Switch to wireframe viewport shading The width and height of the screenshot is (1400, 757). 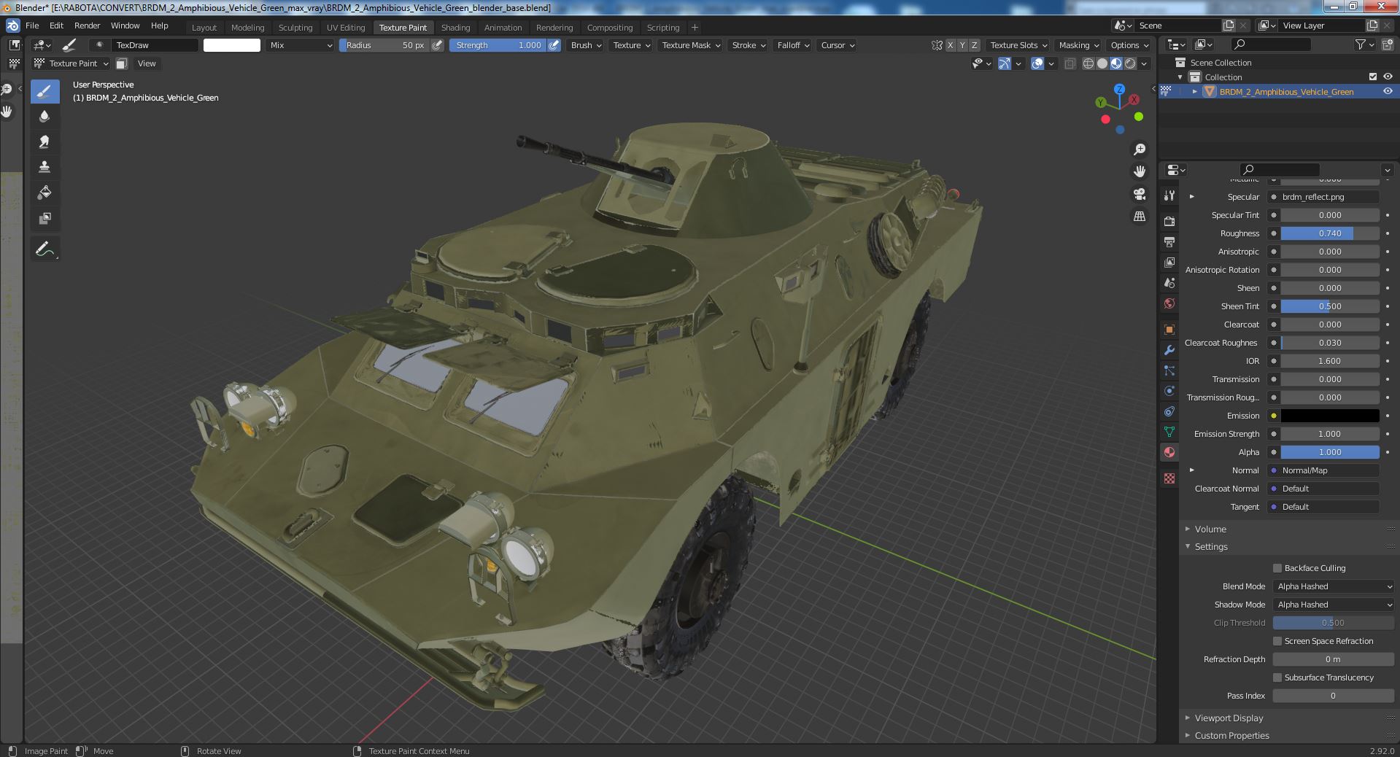[1088, 63]
